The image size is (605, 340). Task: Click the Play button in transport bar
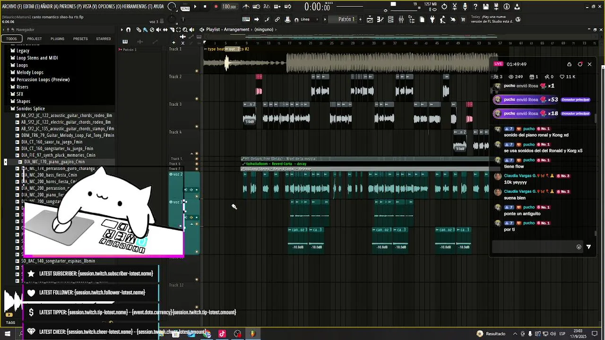click(195, 7)
